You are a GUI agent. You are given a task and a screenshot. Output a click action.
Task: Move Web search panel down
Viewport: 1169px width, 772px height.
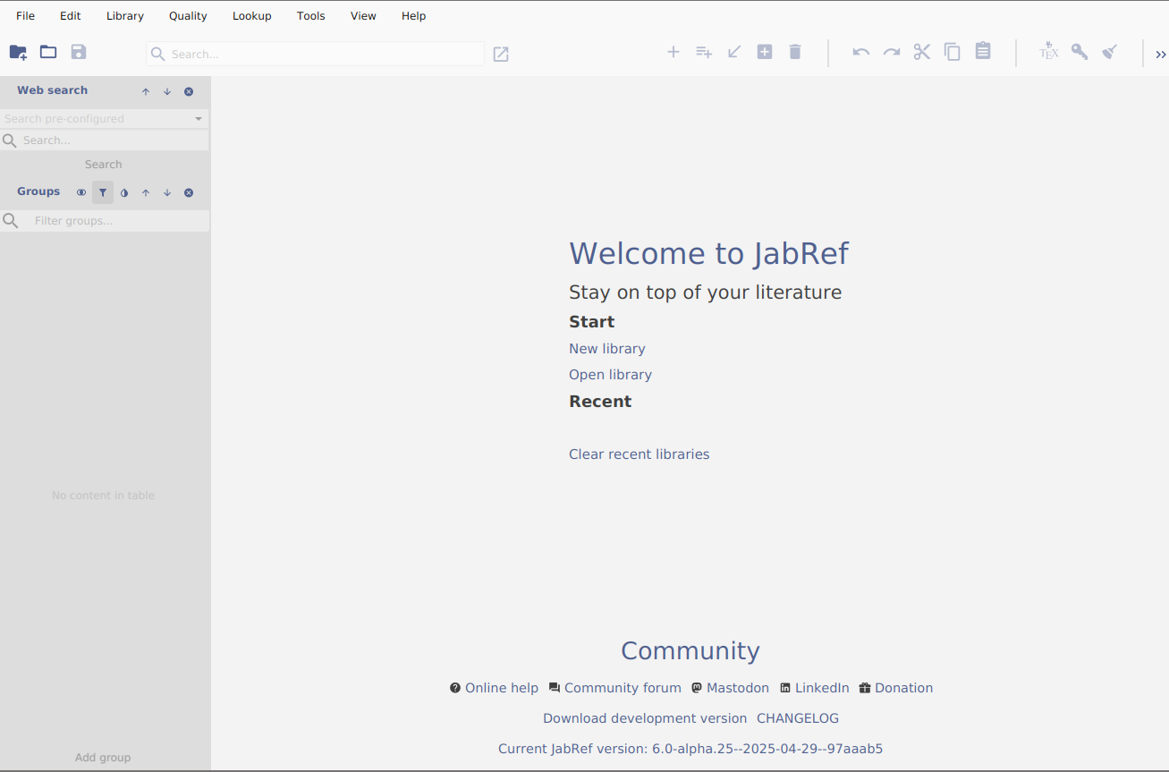(x=167, y=91)
